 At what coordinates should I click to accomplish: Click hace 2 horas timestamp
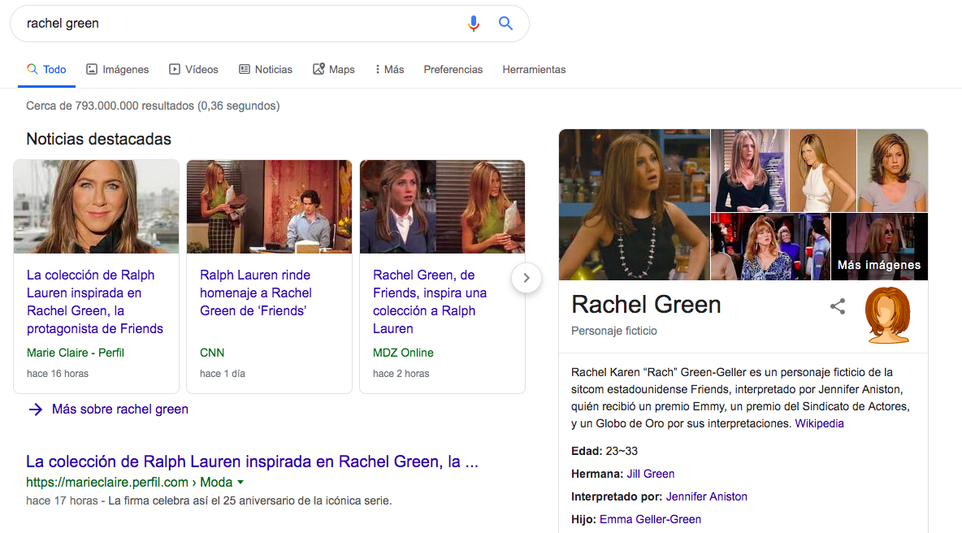click(x=401, y=374)
